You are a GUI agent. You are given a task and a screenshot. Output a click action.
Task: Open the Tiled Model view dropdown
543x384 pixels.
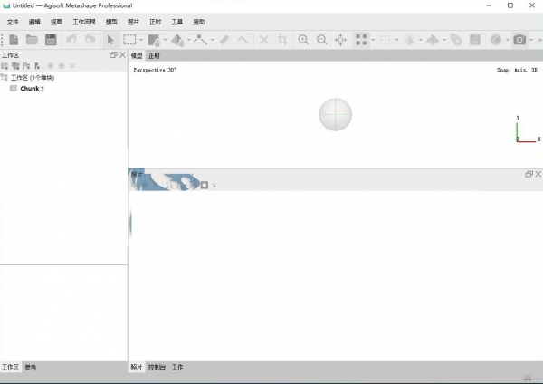444,40
